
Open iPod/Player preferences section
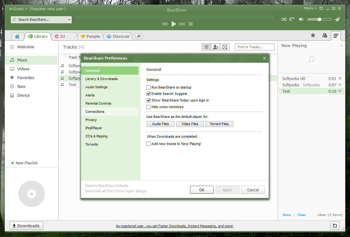pyautogui.click(x=110, y=128)
